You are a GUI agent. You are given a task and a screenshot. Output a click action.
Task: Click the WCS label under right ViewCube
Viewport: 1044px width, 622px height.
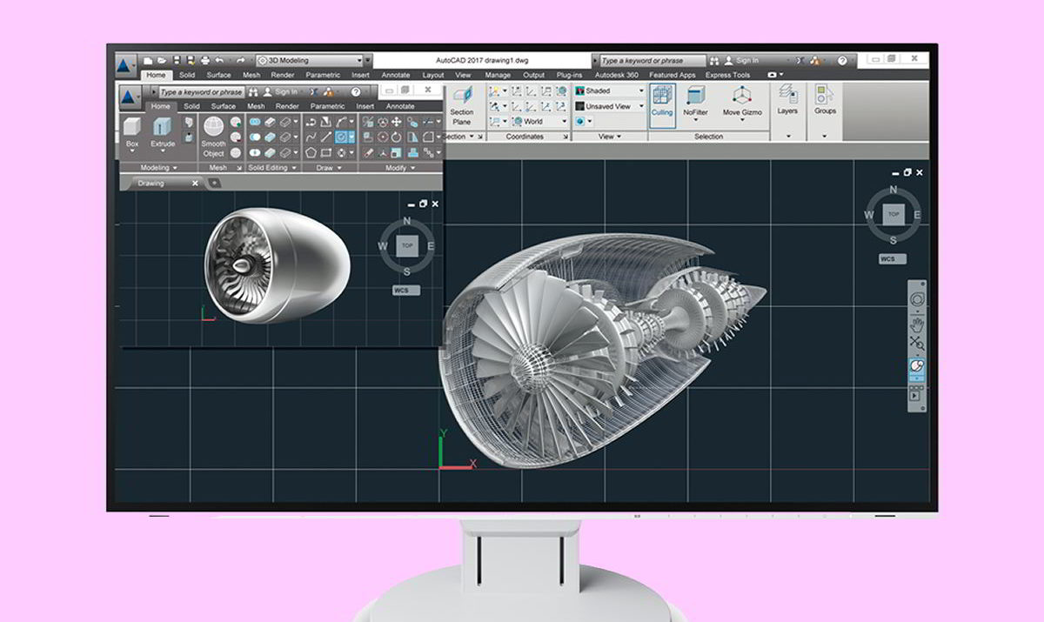click(892, 258)
